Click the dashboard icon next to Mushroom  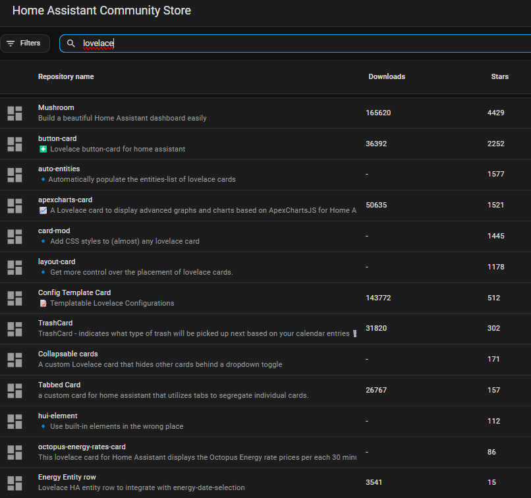pos(14,113)
